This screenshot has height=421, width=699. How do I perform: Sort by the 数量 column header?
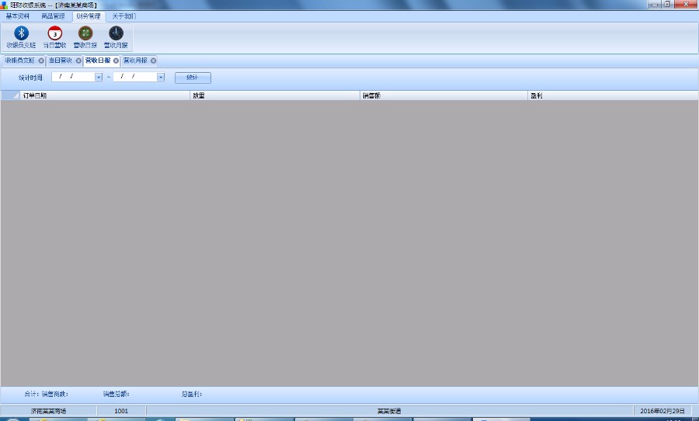275,95
